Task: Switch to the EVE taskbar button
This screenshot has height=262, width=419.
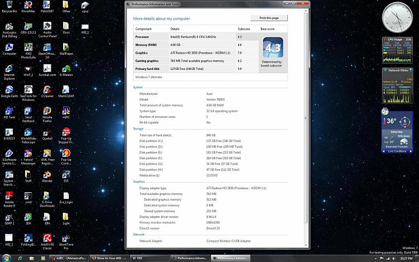Action: pos(150,258)
